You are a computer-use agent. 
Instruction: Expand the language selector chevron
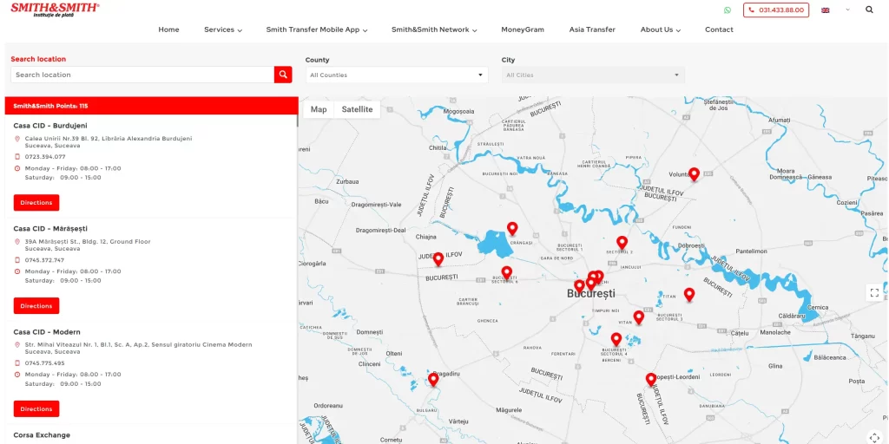[x=847, y=10]
